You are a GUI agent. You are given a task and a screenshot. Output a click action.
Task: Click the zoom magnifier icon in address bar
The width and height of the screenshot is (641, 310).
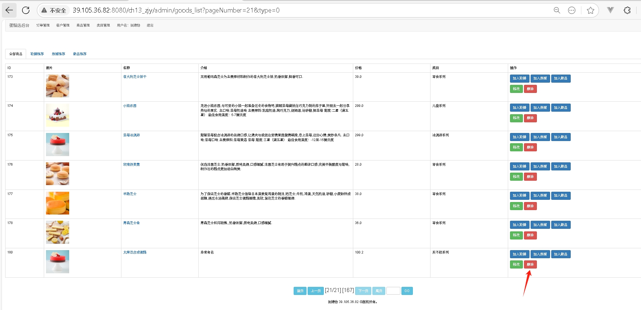pyautogui.click(x=557, y=10)
